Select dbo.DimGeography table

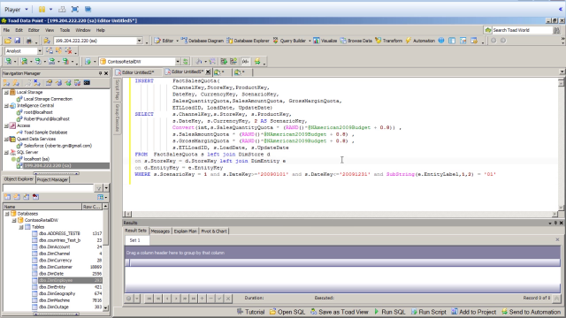pos(57,294)
